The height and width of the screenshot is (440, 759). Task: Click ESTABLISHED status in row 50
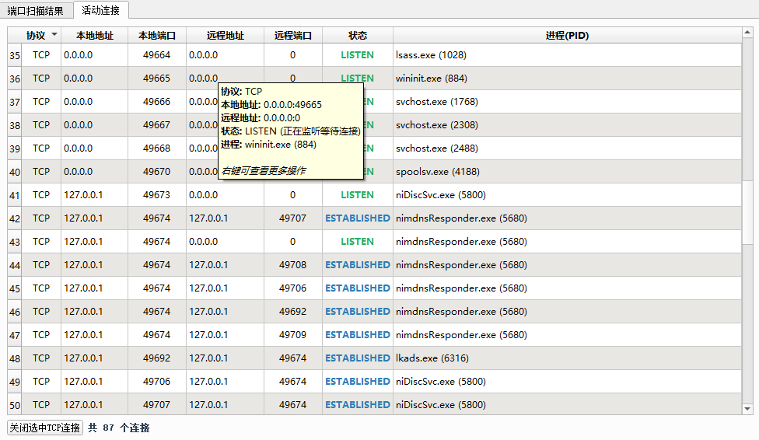point(358,405)
